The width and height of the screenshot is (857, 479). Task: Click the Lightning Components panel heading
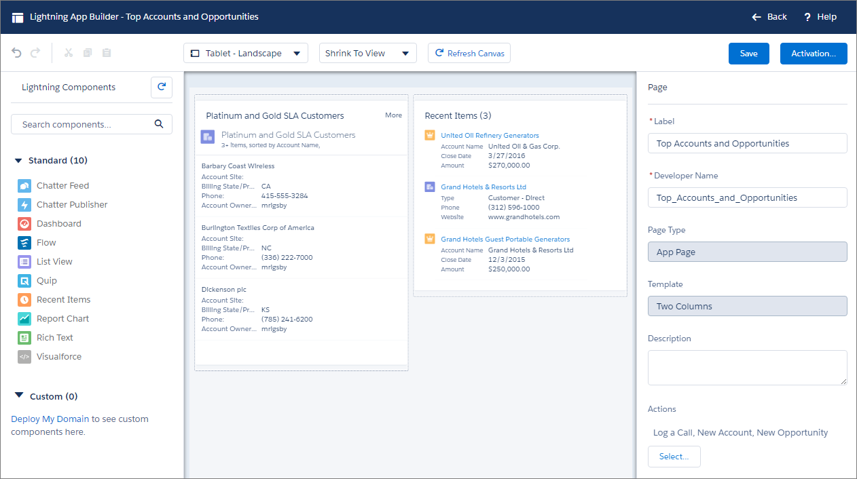click(69, 88)
